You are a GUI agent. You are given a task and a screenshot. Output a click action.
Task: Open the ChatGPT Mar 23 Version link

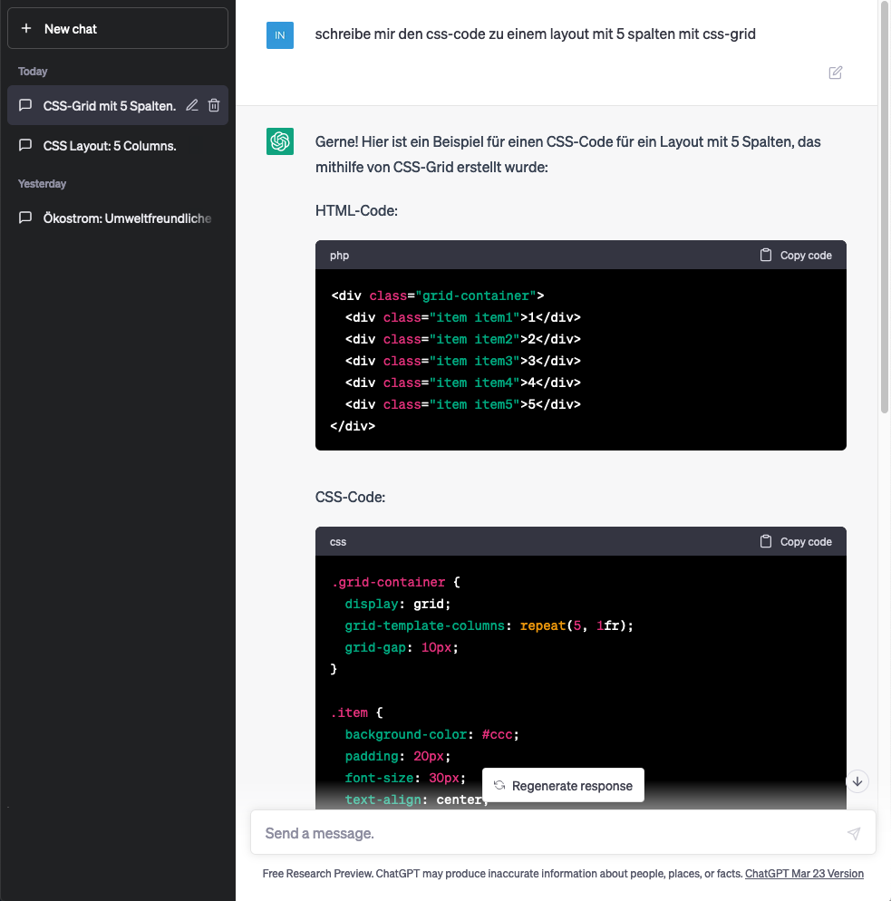(x=804, y=874)
